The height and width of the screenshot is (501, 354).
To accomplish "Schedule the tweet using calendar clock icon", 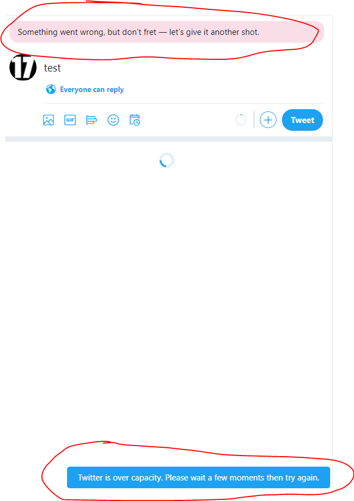I will (x=135, y=120).
